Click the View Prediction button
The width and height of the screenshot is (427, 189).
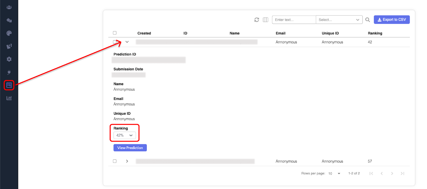[130, 148]
